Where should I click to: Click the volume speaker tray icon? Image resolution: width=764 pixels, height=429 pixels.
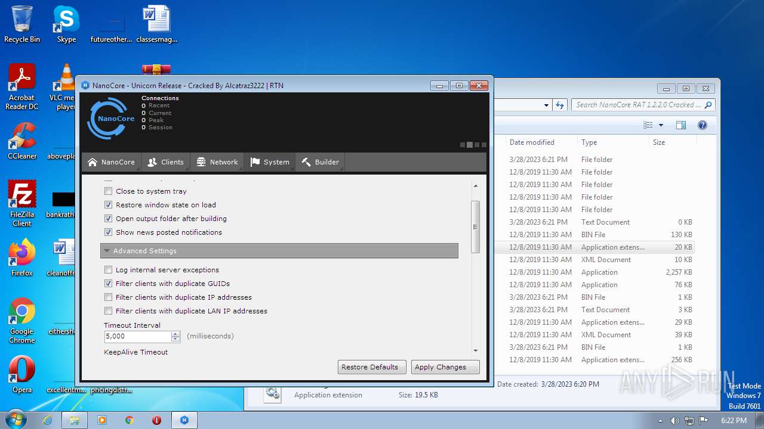674,421
